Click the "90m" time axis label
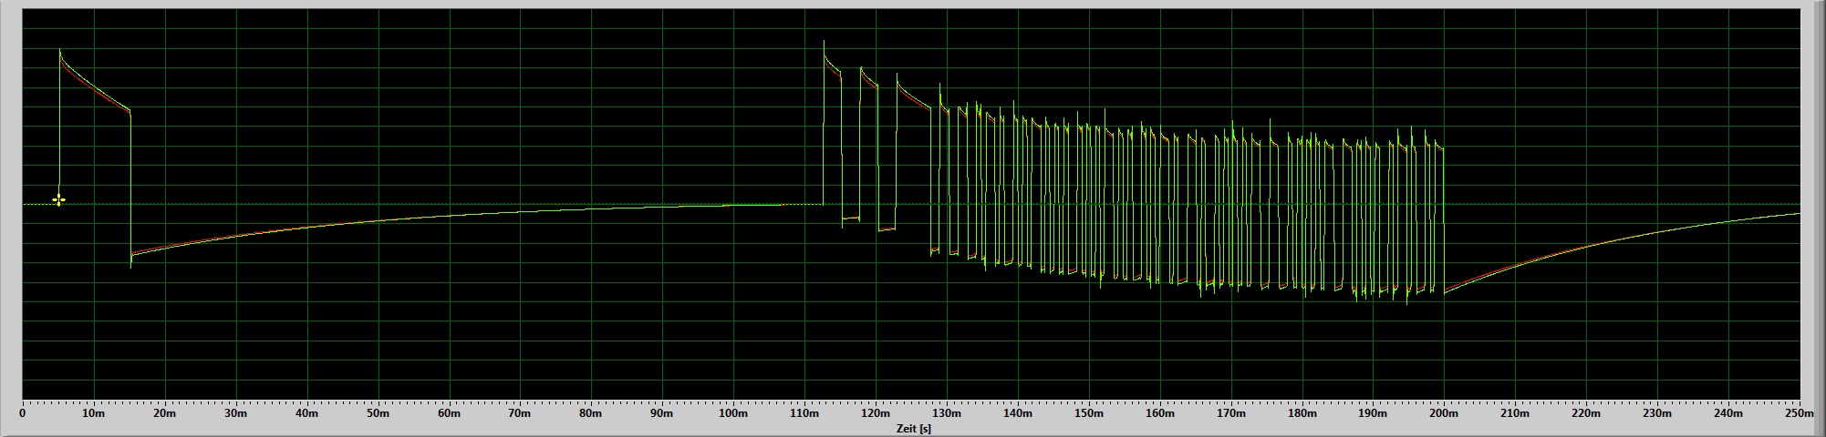1826x437 pixels. coord(662,414)
